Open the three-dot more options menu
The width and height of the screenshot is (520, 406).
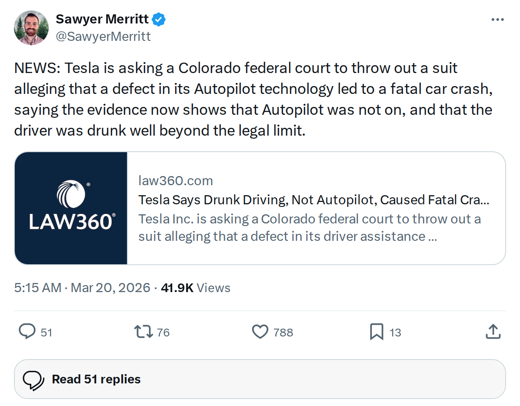pyautogui.click(x=497, y=19)
